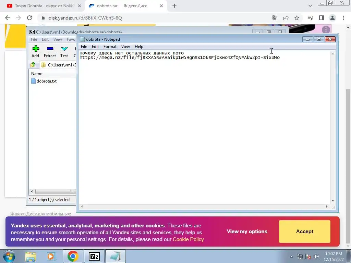Click the site lock icon in address bar
351x263 pixels.
click(43, 18)
